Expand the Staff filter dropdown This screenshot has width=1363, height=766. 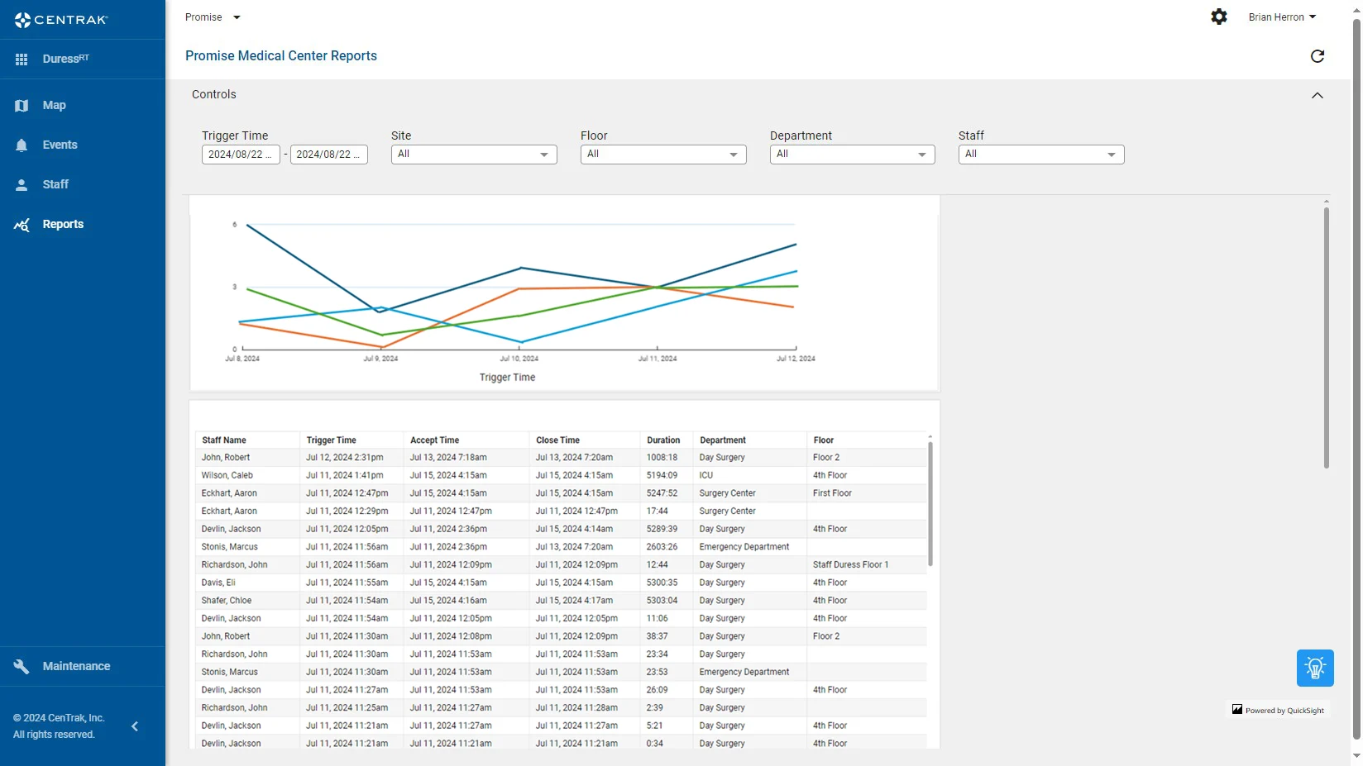(x=1041, y=155)
